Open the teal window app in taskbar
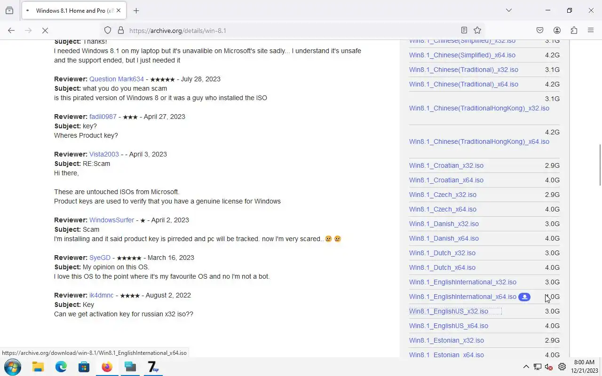The image size is (602, 376). 130,367
